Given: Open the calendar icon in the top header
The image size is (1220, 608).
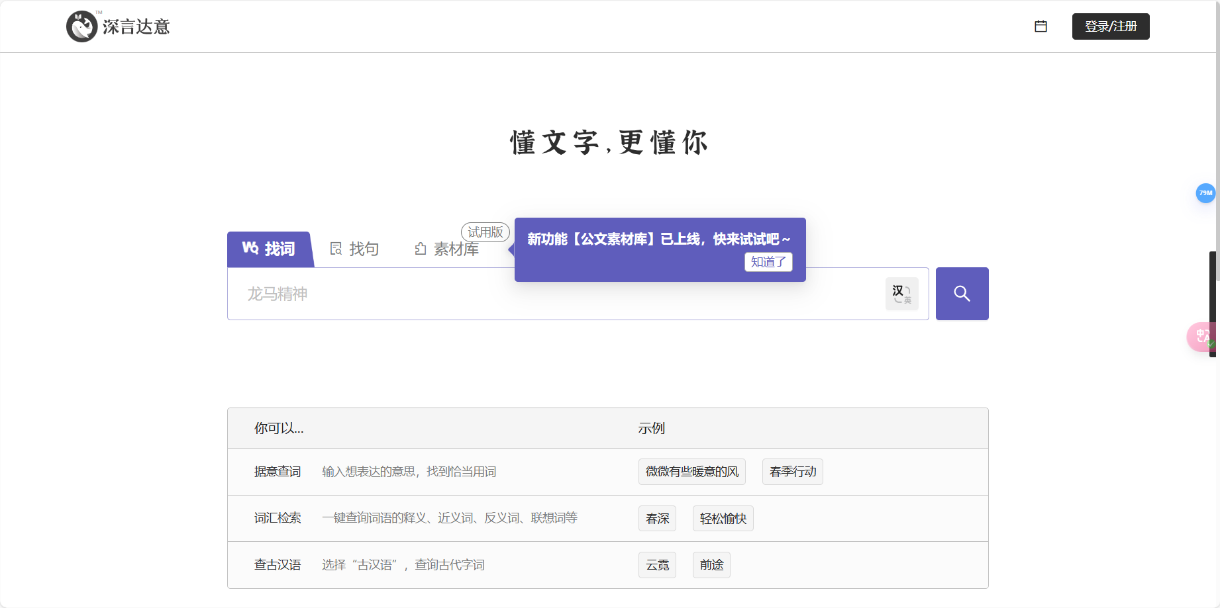Looking at the screenshot, I should click(1041, 26).
